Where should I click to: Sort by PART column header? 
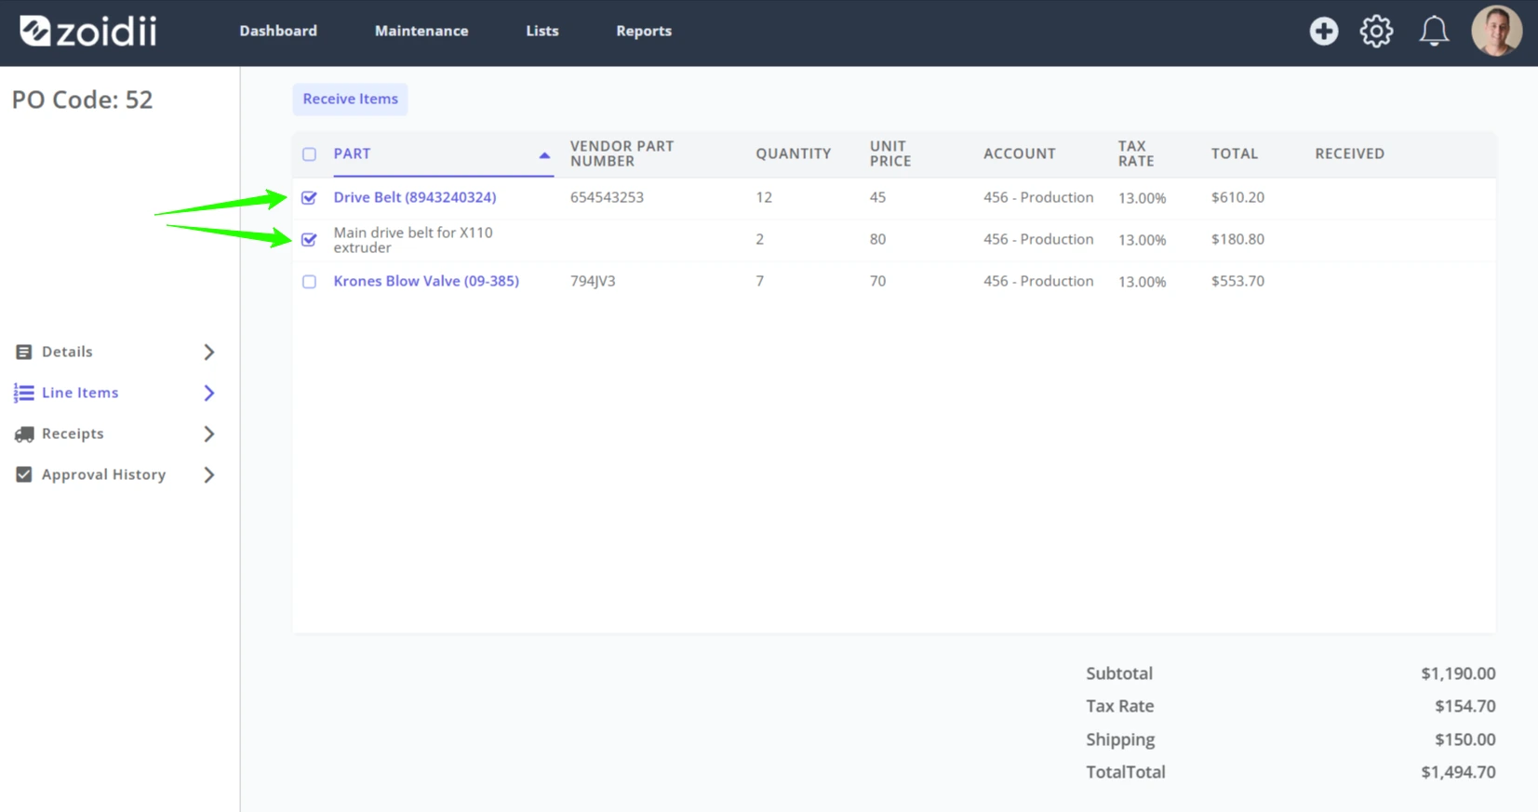click(352, 153)
